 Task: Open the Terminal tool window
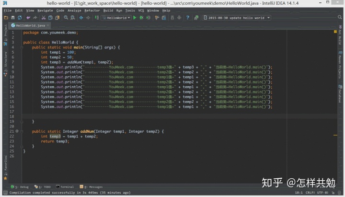(65, 187)
